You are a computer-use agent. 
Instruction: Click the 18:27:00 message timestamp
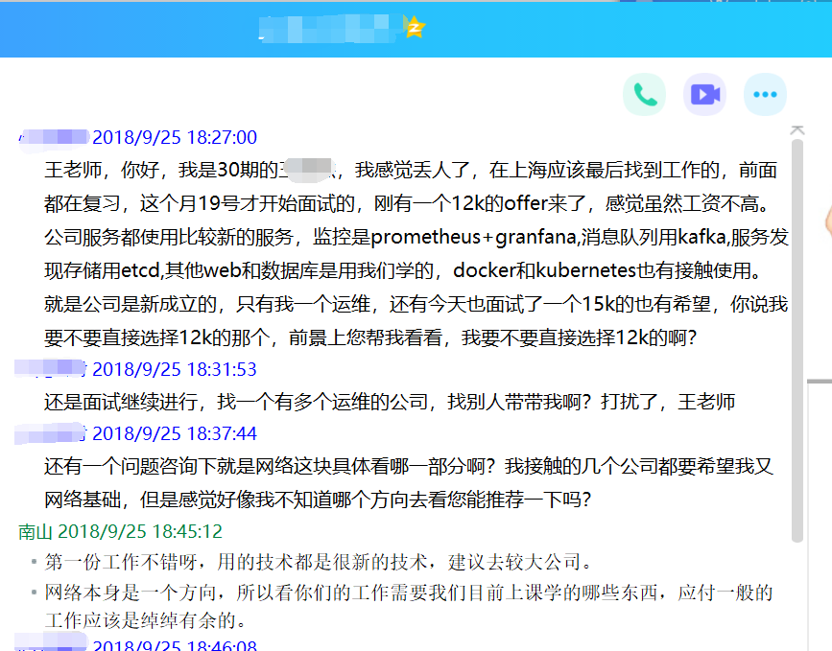tap(175, 137)
